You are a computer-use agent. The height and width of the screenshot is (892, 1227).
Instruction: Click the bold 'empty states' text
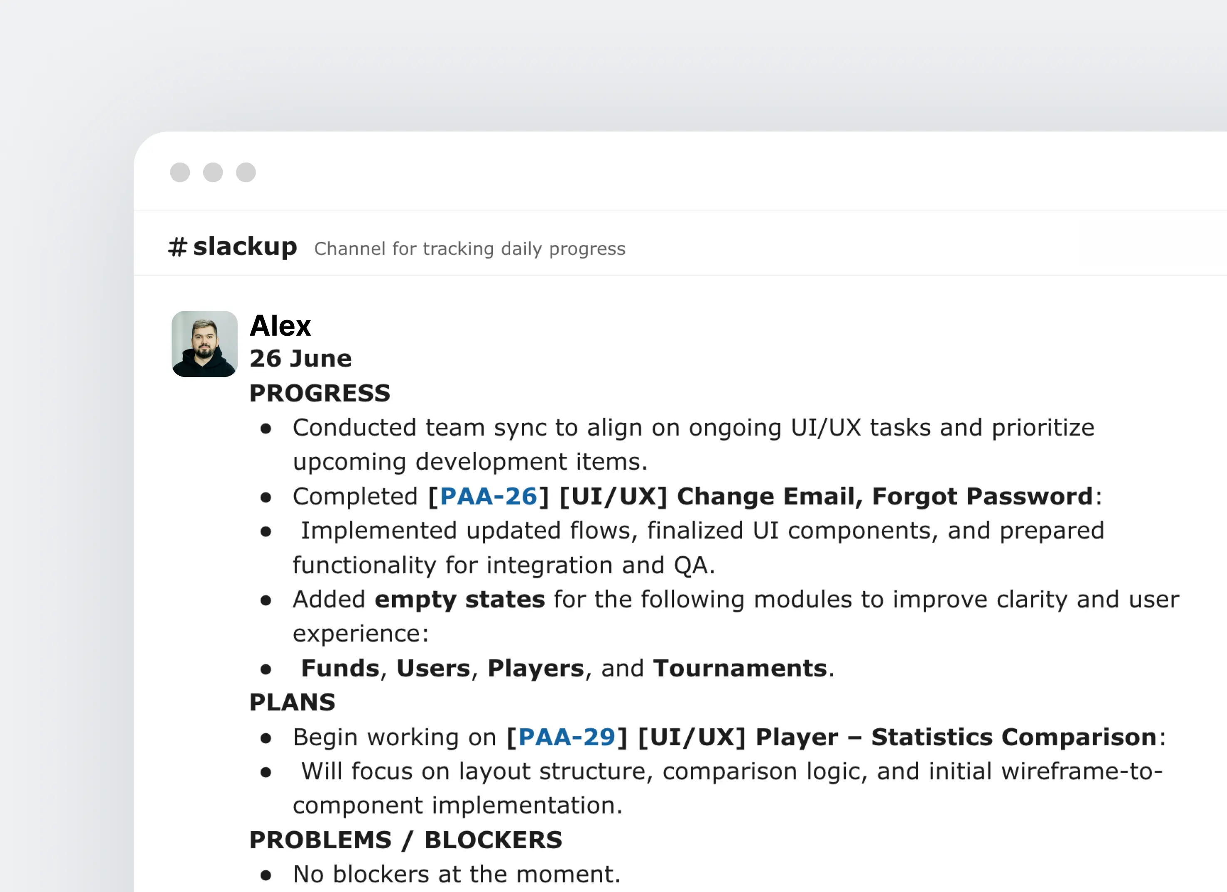coord(460,600)
